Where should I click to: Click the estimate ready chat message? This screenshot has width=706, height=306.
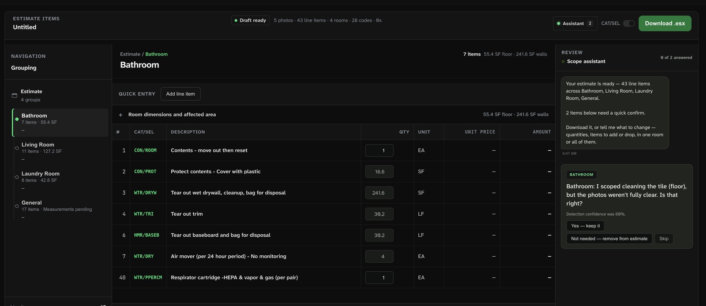pos(615,113)
